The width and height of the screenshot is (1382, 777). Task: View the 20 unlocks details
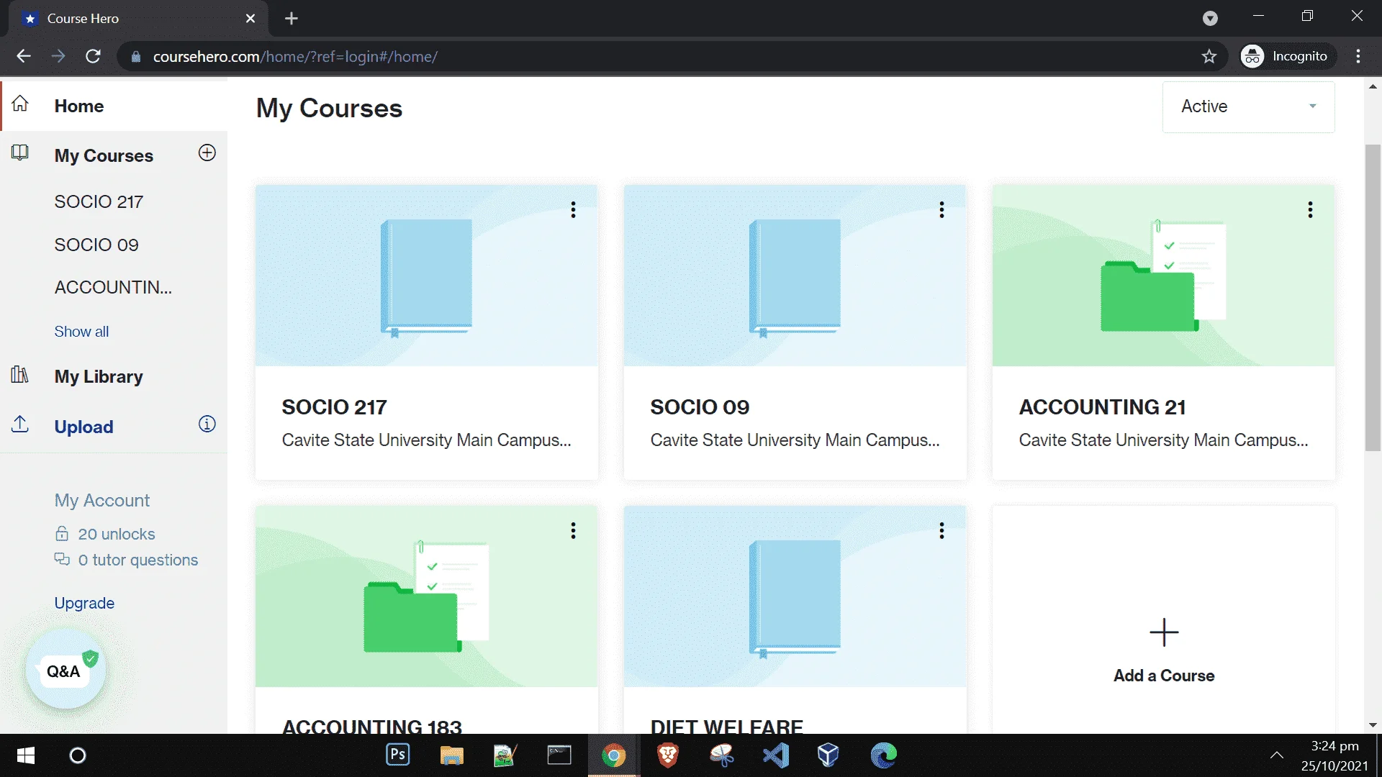tap(105, 534)
